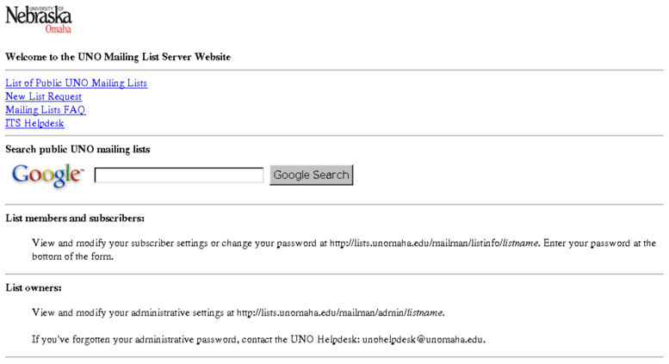The width and height of the screenshot is (669, 364).
Task: Click the forgotten administrative password sentence
Action: (258, 340)
